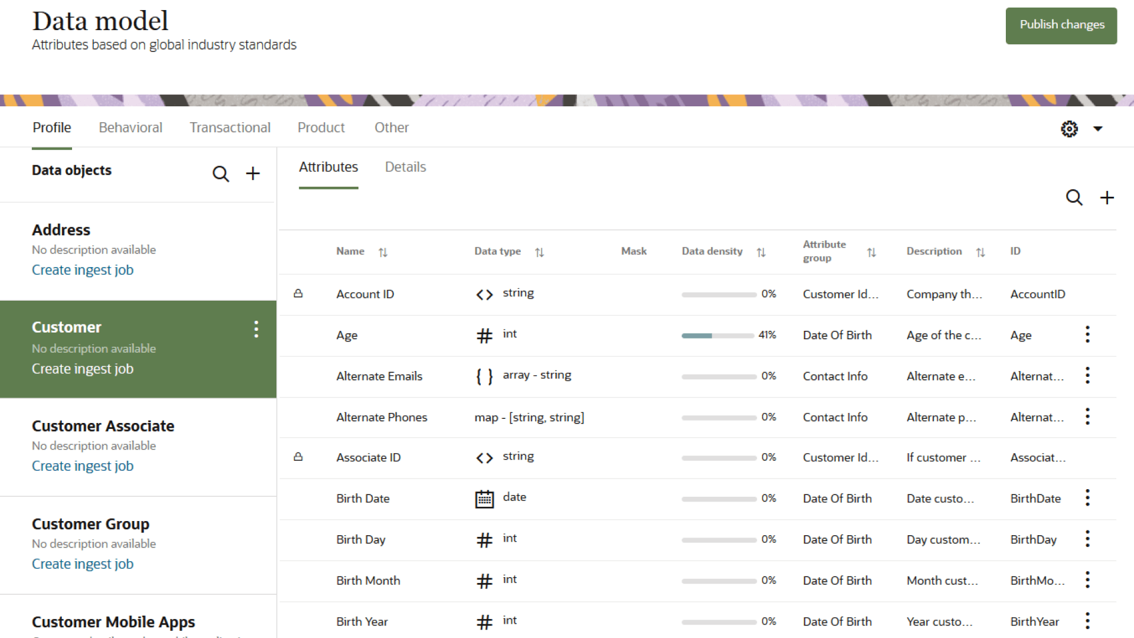Create ingest job for Customer Group
Viewport: 1134px width, 638px height.
point(83,564)
